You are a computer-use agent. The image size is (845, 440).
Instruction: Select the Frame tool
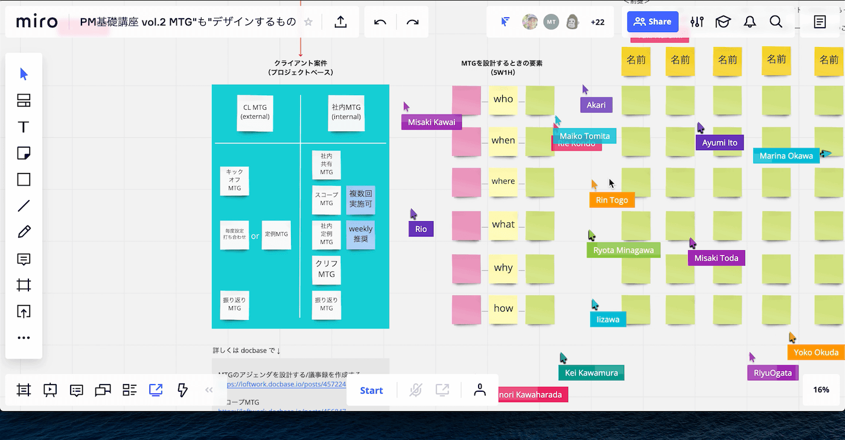pyautogui.click(x=24, y=285)
